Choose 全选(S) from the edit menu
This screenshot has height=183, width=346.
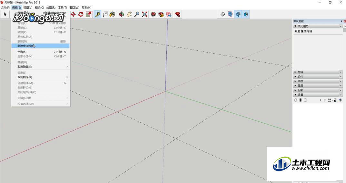[40, 52]
